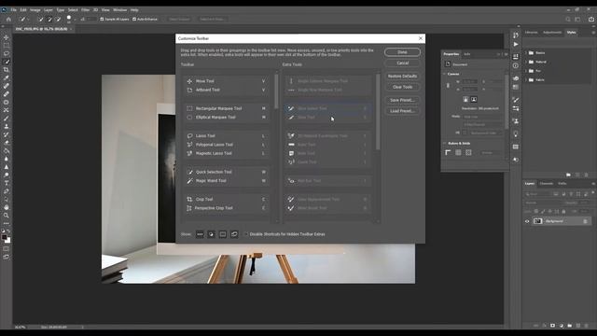Click the Perspective Crop Tool icon in dialog
The width and height of the screenshot is (597, 336).
(189, 208)
